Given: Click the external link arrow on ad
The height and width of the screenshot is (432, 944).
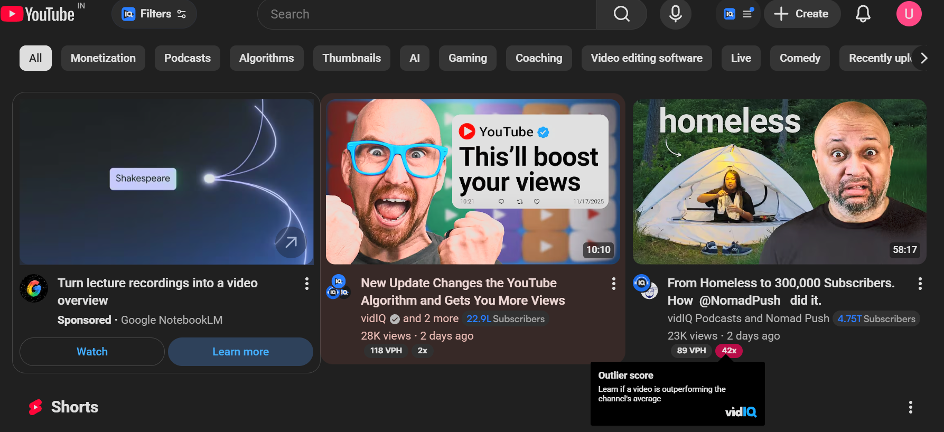Looking at the screenshot, I should (x=291, y=242).
